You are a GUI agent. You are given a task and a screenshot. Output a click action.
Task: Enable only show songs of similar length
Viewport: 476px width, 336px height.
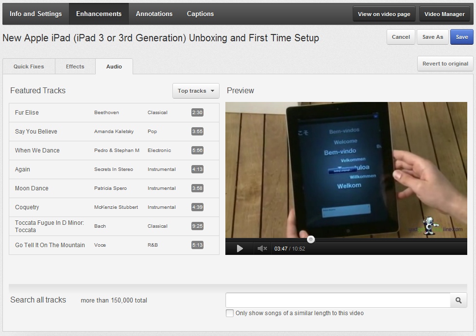(x=230, y=313)
